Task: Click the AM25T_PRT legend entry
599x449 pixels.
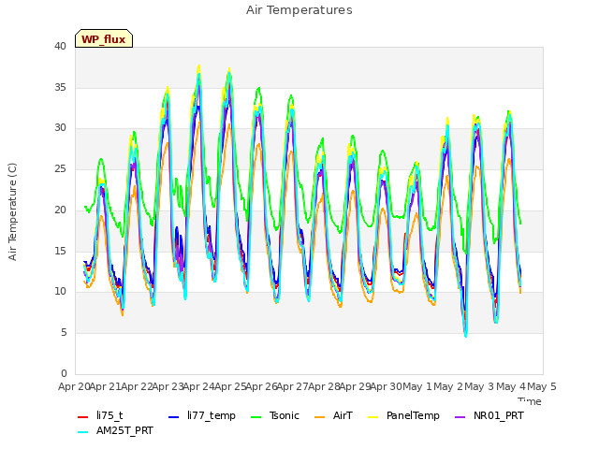Action: 115,431
